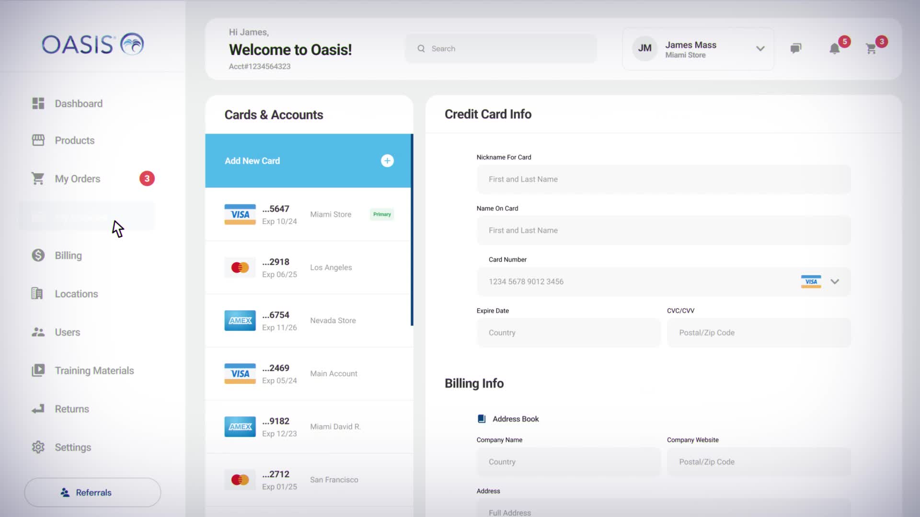920x517 pixels.
Task: Open the My Orders menu item
Action: [x=77, y=179]
